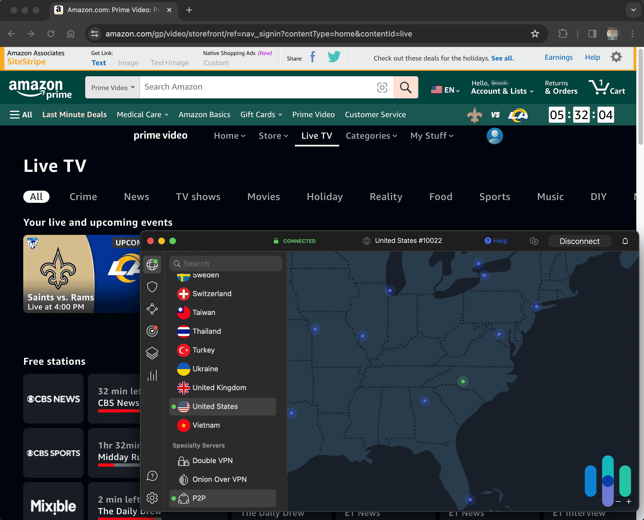
Task: Connect to the United Kingdom server
Action: [x=219, y=388]
